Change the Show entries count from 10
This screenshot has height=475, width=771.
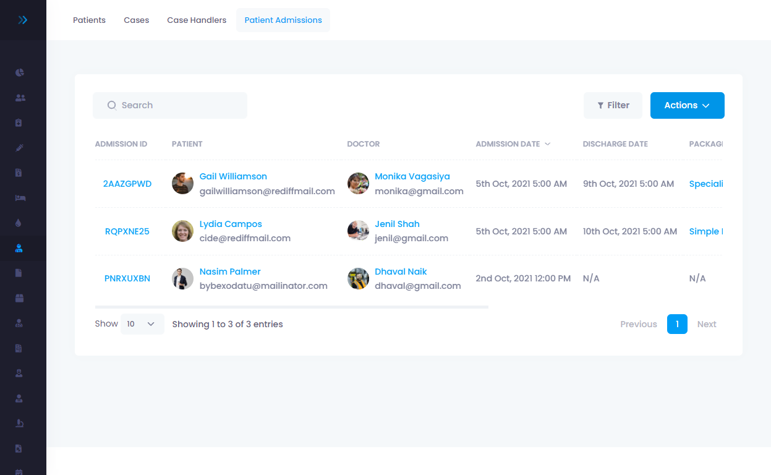tap(142, 323)
